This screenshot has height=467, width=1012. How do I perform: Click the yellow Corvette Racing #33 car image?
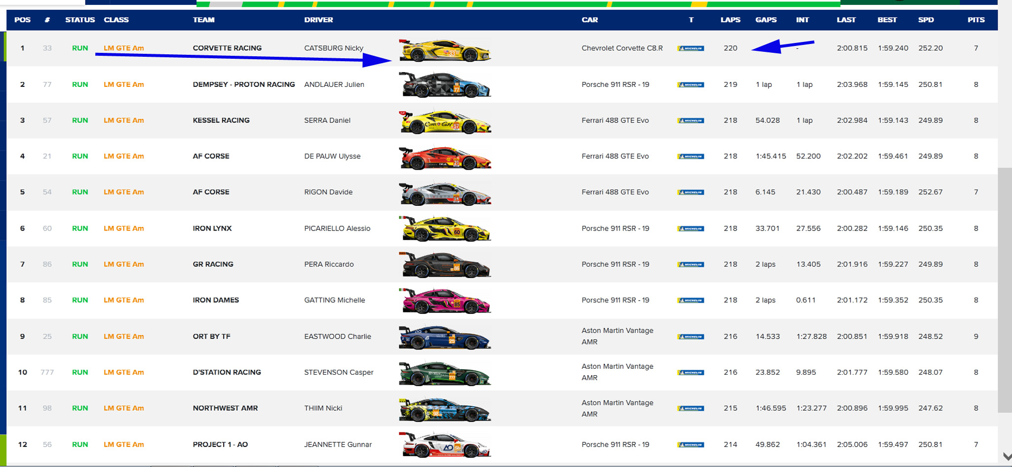(x=444, y=50)
